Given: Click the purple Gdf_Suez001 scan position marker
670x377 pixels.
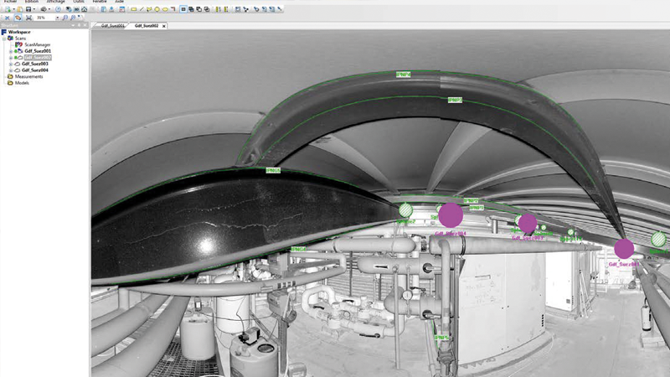Looking at the screenshot, I should [624, 249].
